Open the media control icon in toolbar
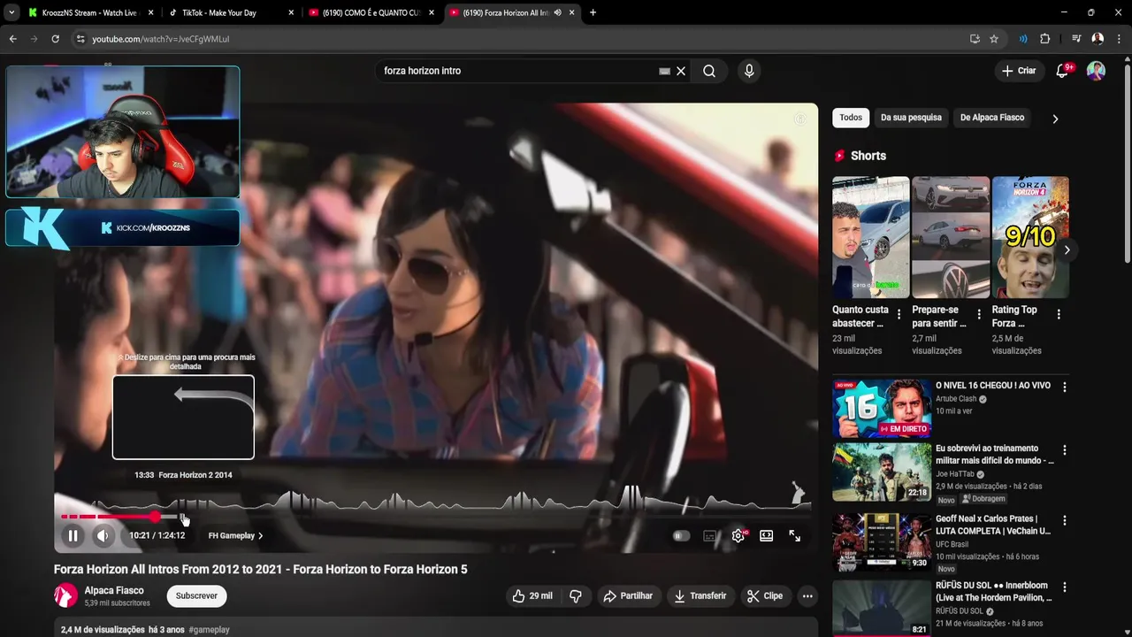The height and width of the screenshot is (637, 1132). 1076,39
